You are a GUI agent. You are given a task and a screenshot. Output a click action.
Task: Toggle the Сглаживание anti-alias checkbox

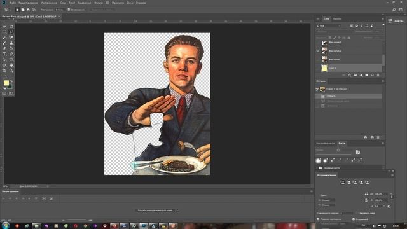[69, 10]
